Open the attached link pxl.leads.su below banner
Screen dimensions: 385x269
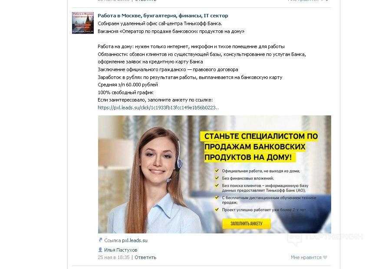coord(135,240)
